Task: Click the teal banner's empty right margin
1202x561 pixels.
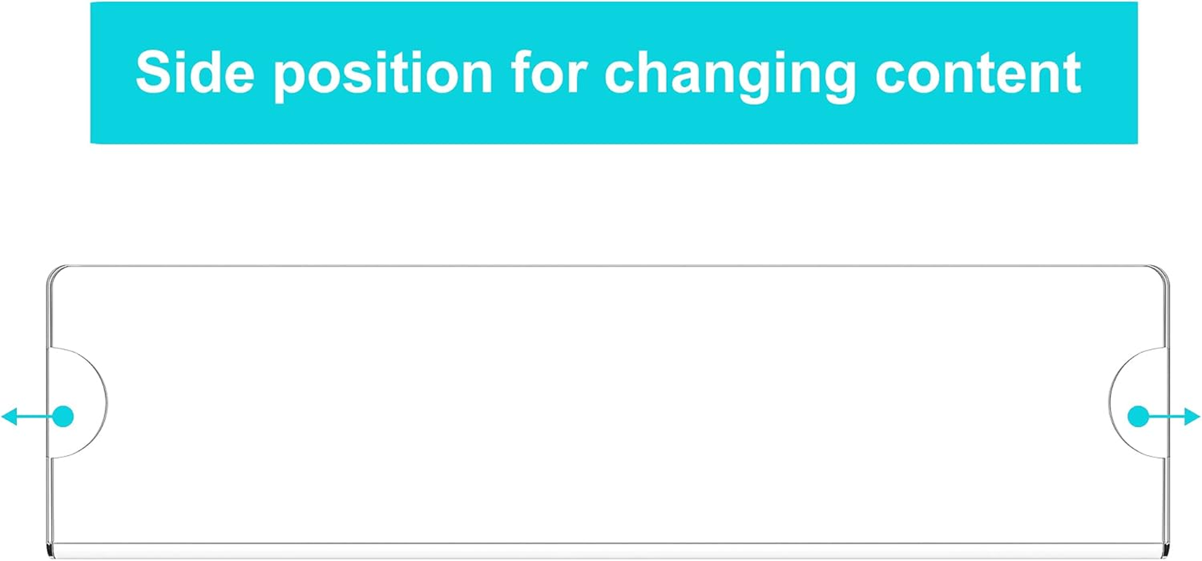Action: 1111,73
